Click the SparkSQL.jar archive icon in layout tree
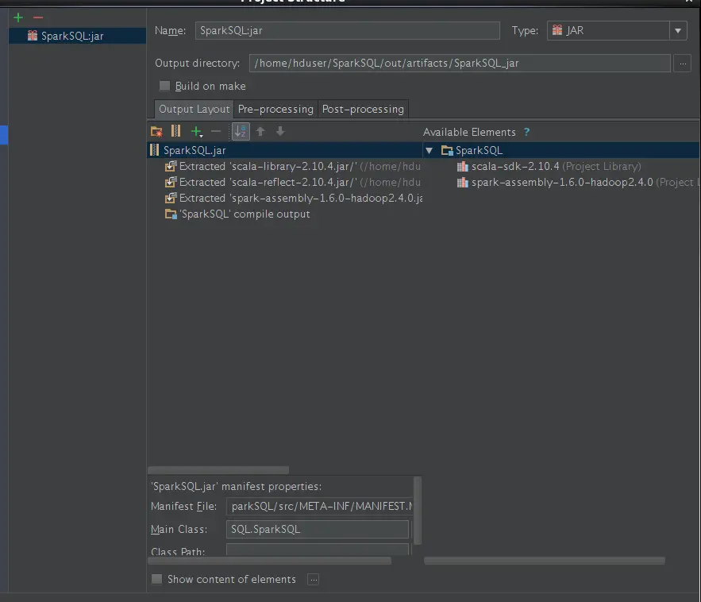This screenshot has height=602, width=701. pos(155,150)
